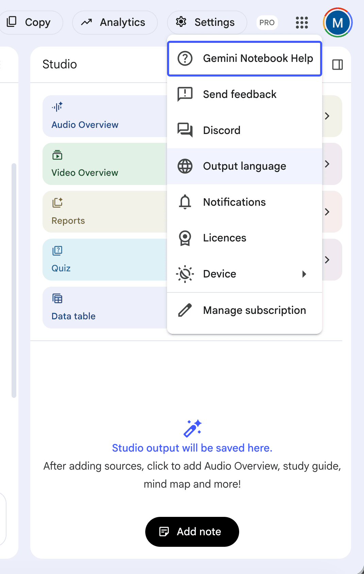This screenshot has height=574, width=364.
Task: Open the account avatar M
Action: click(337, 22)
